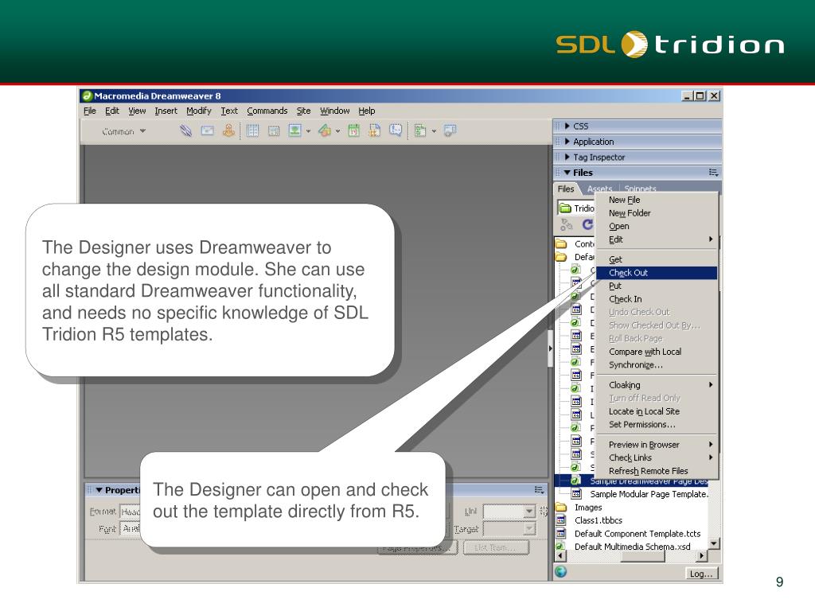Open the Site menu
Image resolution: width=815 pixels, height=611 pixels.
tap(303, 111)
